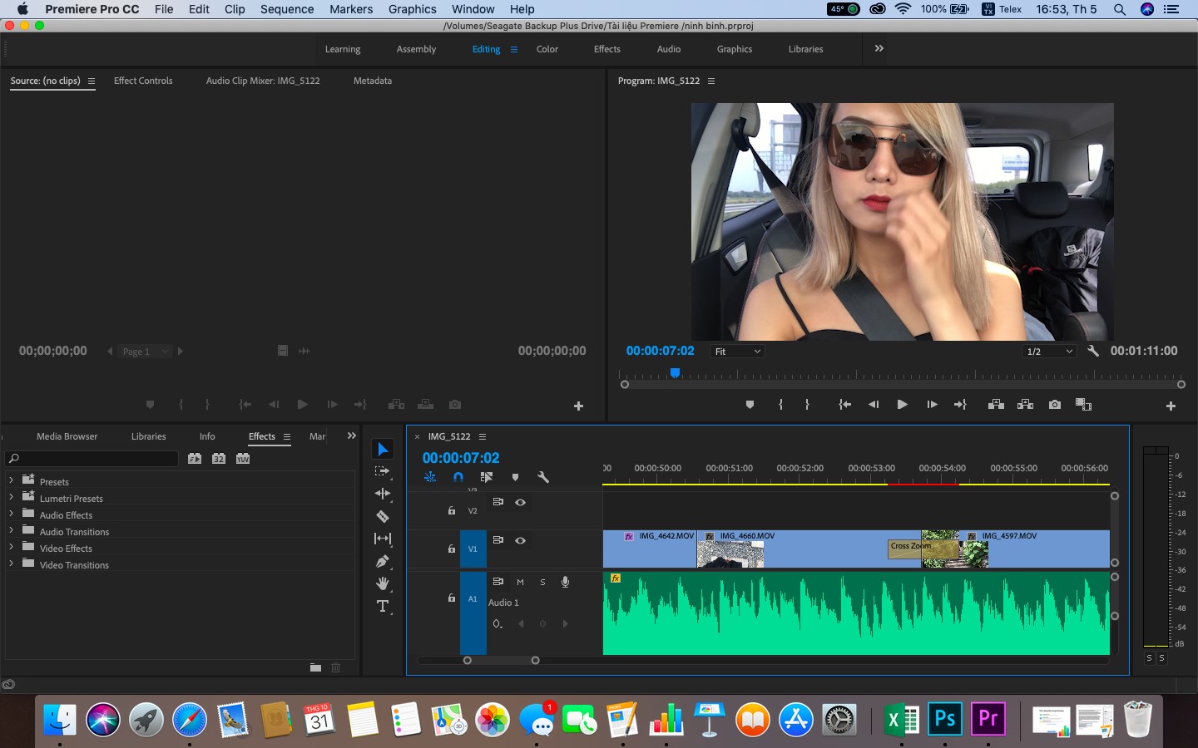The image size is (1198, 748).
Task: Toggle V1 track output eye
Action: pyautogui.click(x=520, y=540)
